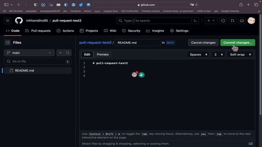Open user avatar profile menu

click(251, 21)
